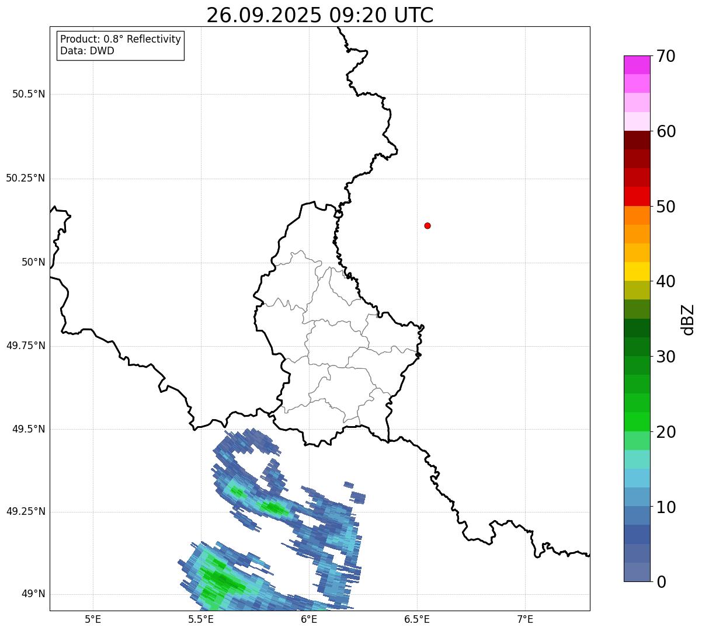This screenshot has width=702, height=631.
Task: Click the 50.5°N latitude label
Action: coord(29,94)
